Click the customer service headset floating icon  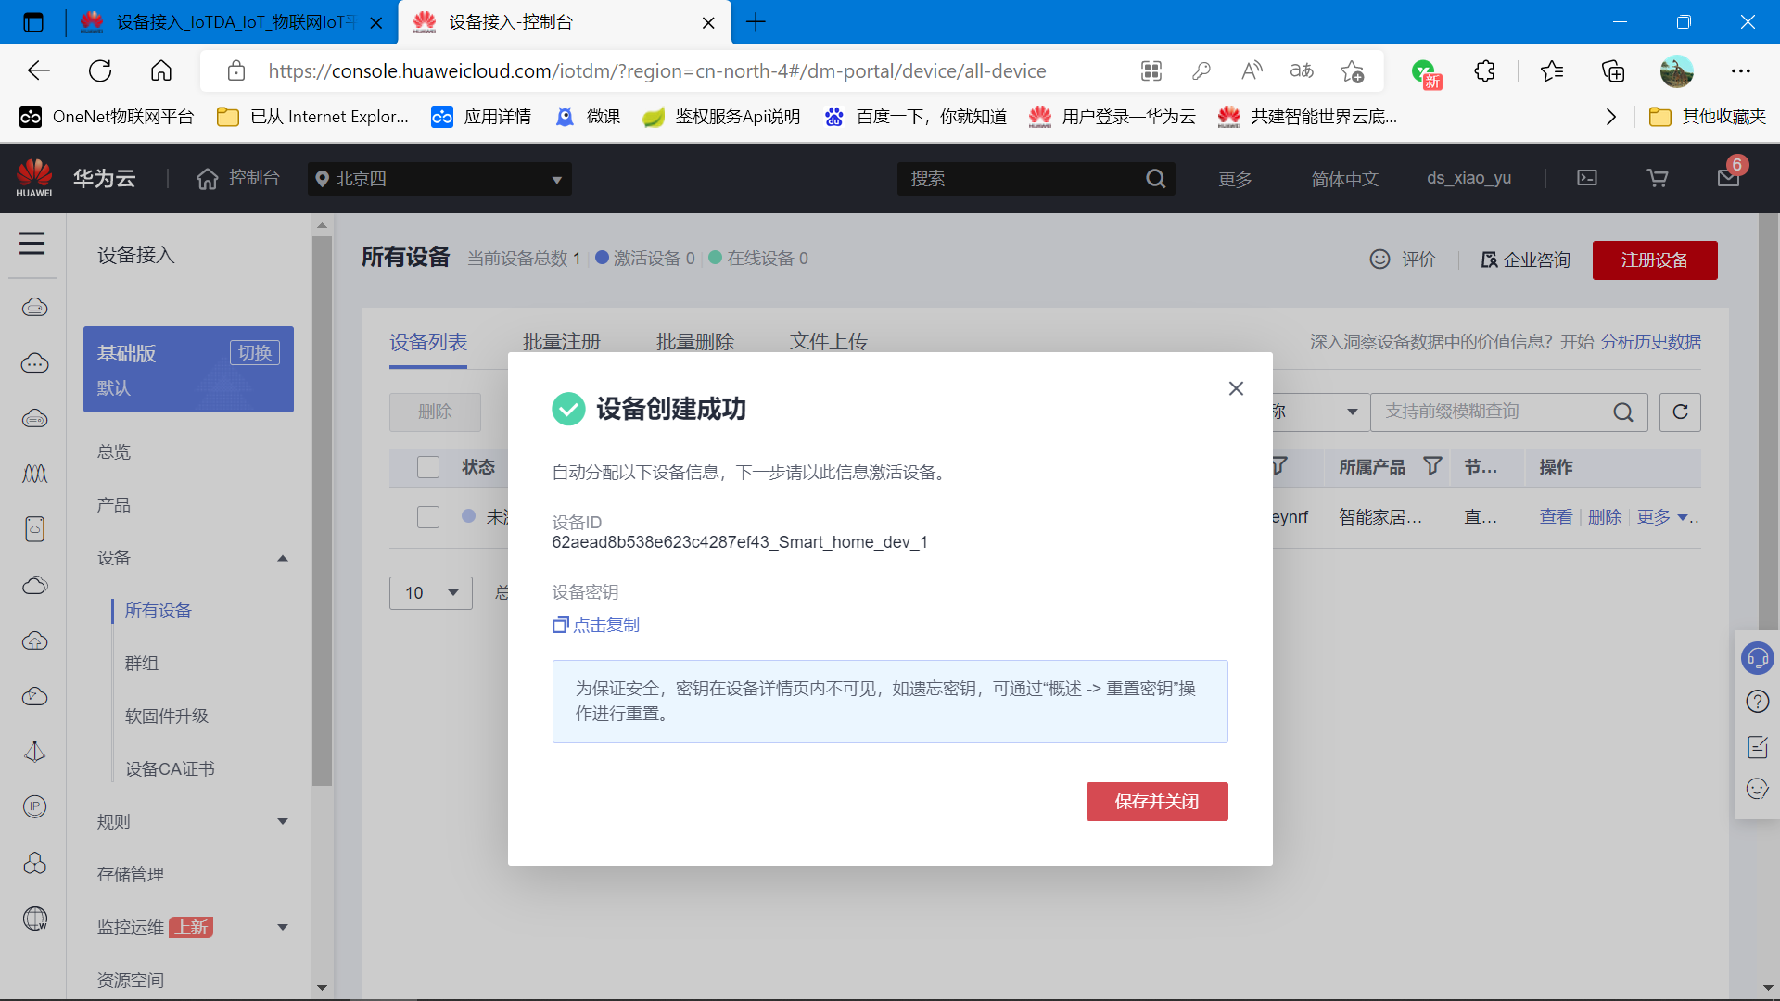click(x=1758, y=659)
